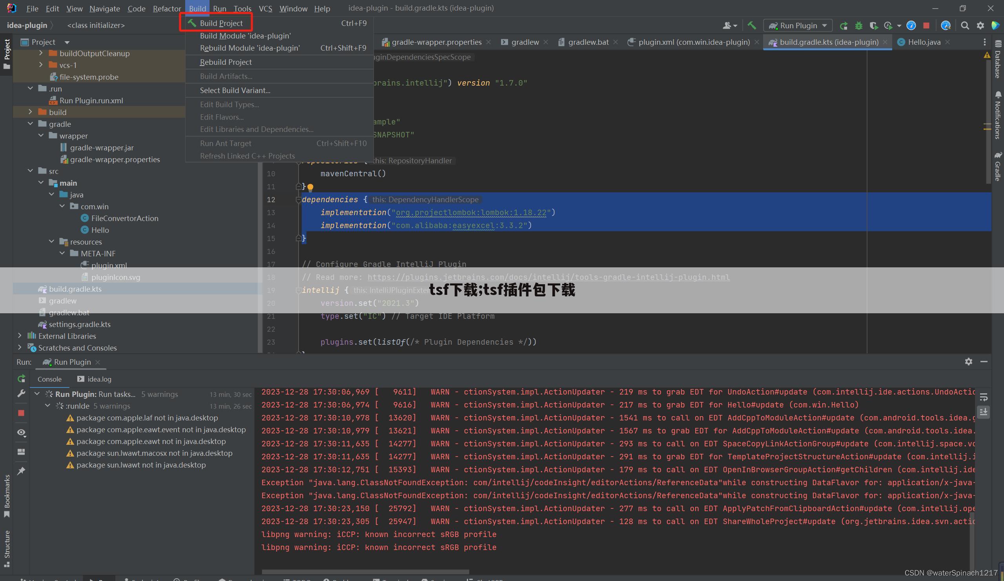The image size is (1004, 581).
Task: Click the layout icon in the Run panel sidebar
Action: click(x=22, y=452)
